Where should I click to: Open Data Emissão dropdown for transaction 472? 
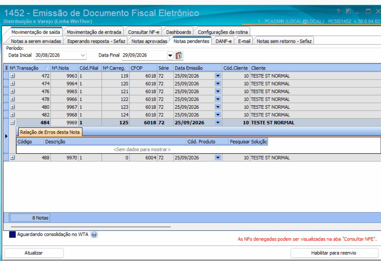[x=218, y=76]
